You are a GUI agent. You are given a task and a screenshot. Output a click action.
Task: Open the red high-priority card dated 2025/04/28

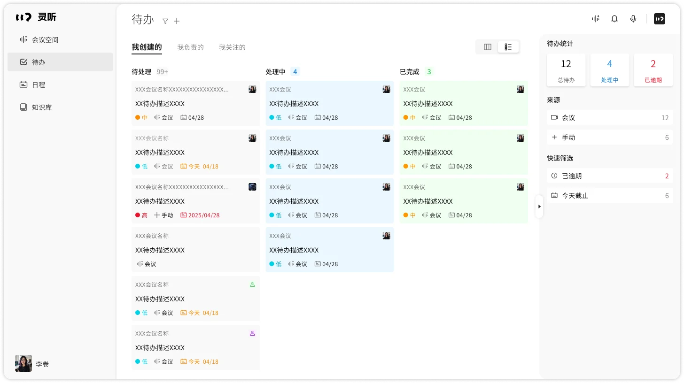pos(195,201)
